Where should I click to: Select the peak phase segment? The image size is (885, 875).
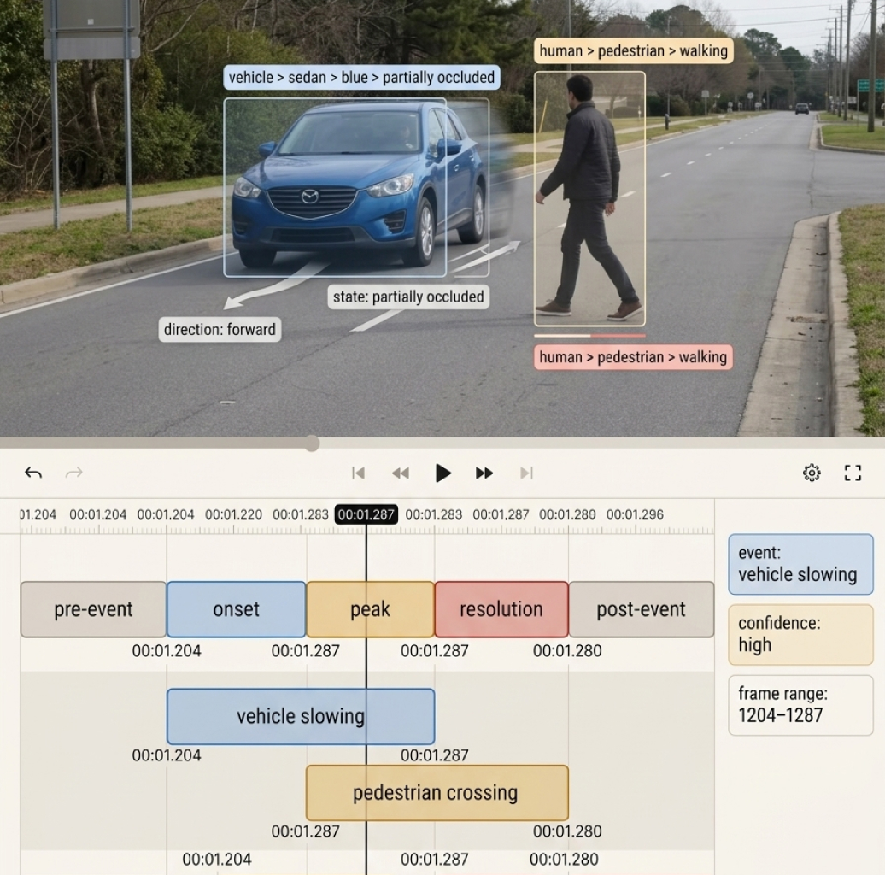point(370,609)
